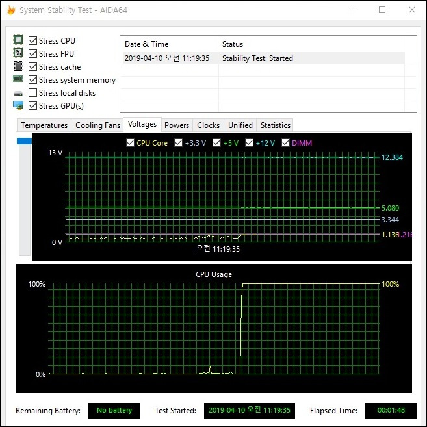Image resolution: width=427 pixels, height=427 pixels.
Task: Toggle the +5 V graph checkbox
Action: tap(217, 143)
